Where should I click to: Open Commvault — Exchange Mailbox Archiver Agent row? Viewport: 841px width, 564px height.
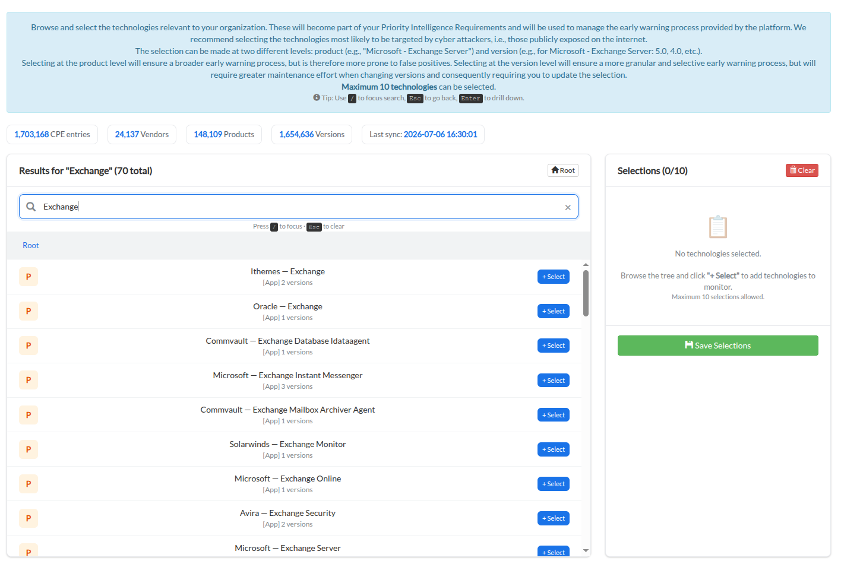(295, 415)
